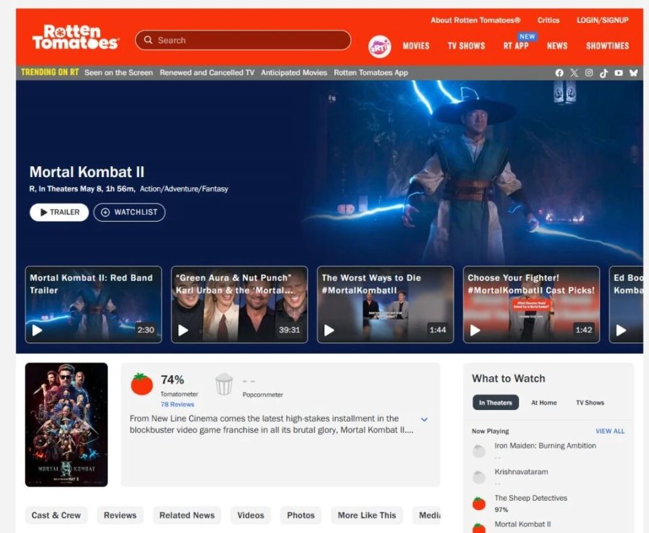This screenshot has height=533, width=649.
Task: Click tomato icon beside The Sheep Detectives
Action: (479, 503)
